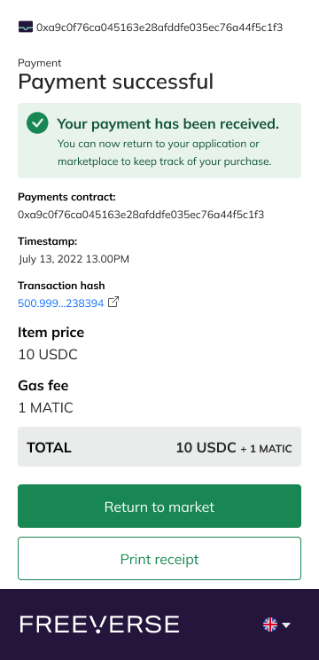This screenshot has height=660, width=319.
Task: Expand the language dropdown arrow
Action: [x=286, y=625]
